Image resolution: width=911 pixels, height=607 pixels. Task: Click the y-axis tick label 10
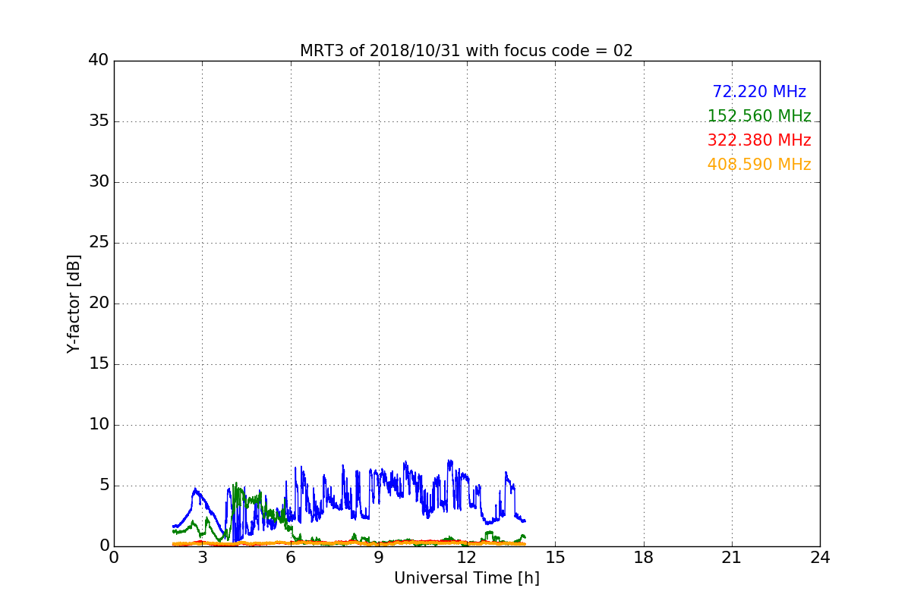[x=99, y=425]
